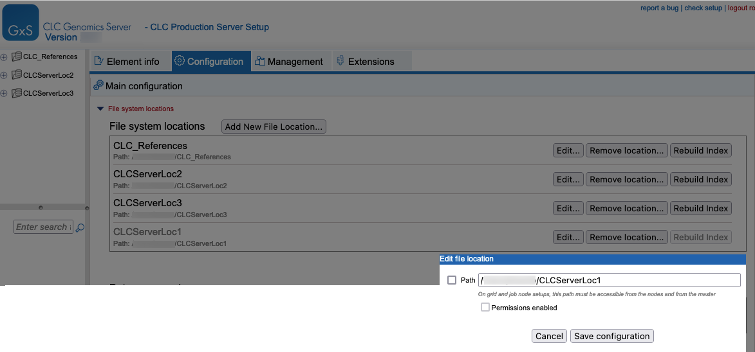Click the report a bug link
Viewport: 755px width, 352px height.
pos(660,8)
